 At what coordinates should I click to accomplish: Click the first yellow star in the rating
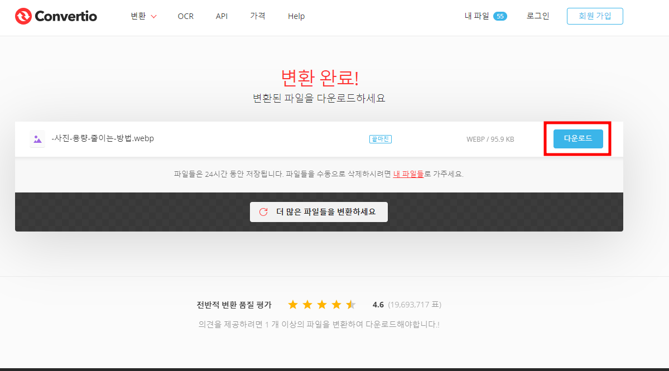pyautogui.click(x=292, y=305)
